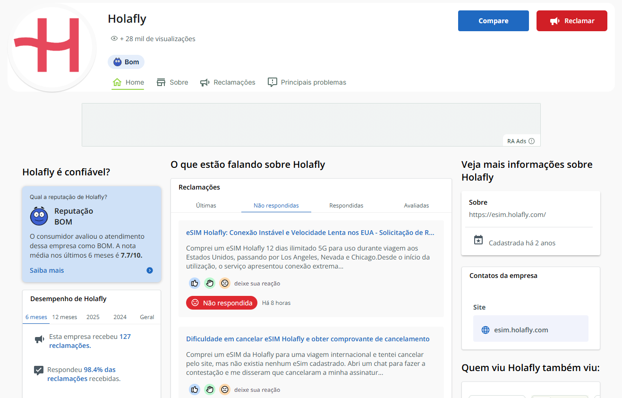Click the RA Ads info icon
The width and height of the screenshot is (622, 398).
point(531,141)
